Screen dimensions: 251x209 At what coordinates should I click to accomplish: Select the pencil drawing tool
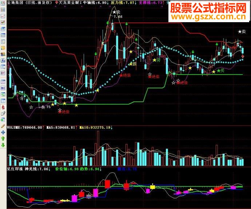[3, 126]
